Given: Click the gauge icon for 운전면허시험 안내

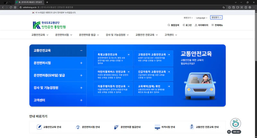Looking at the screenshot, I should coord(78,127).
